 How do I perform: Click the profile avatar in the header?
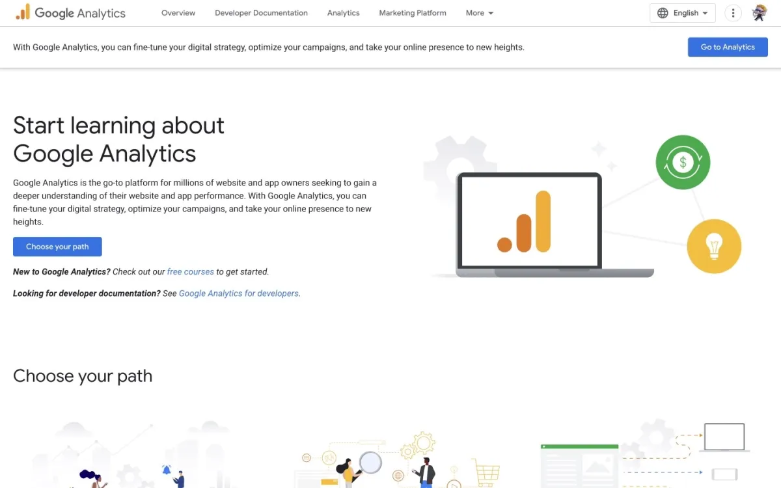760,12
